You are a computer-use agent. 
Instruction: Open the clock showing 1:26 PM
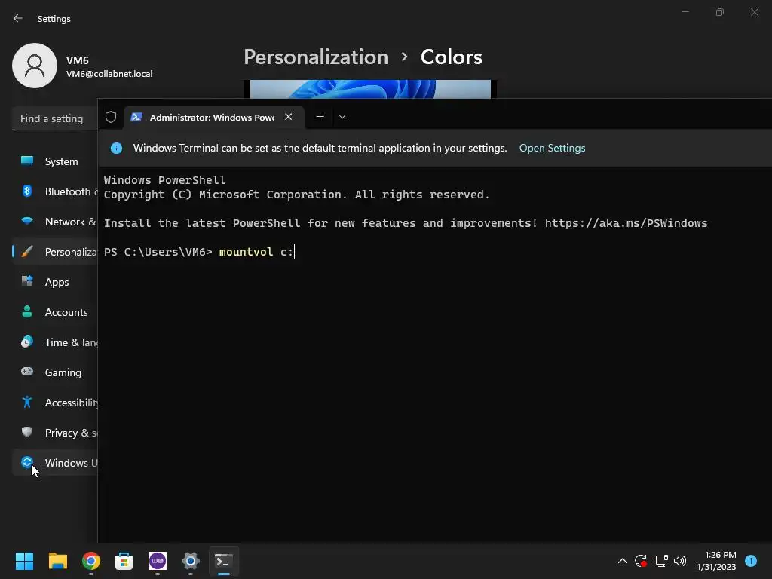716,561
